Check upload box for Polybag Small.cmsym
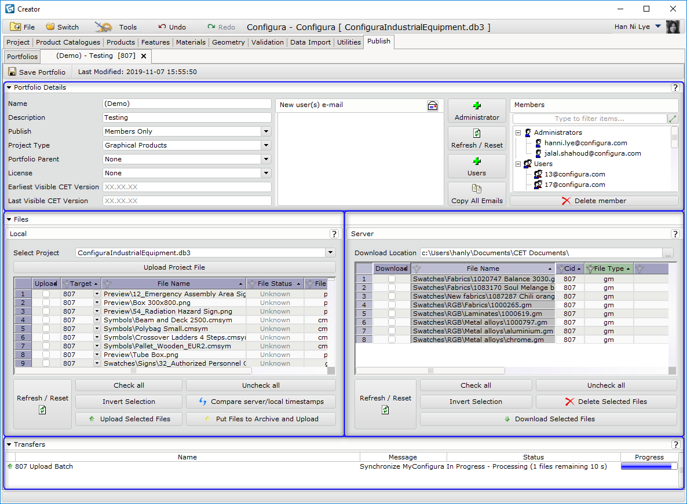This screenshot has height=504, width=687. point(46,329)
